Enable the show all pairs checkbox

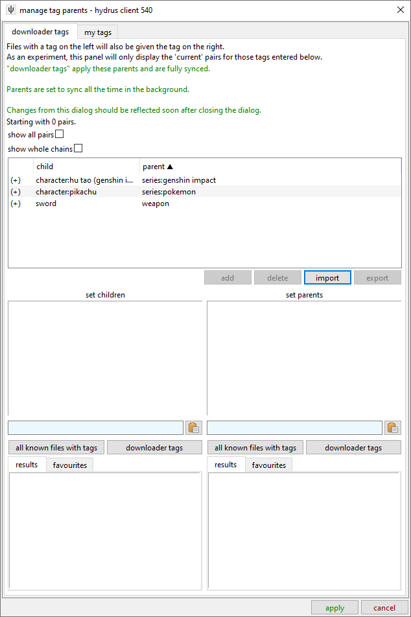point(60,135)
